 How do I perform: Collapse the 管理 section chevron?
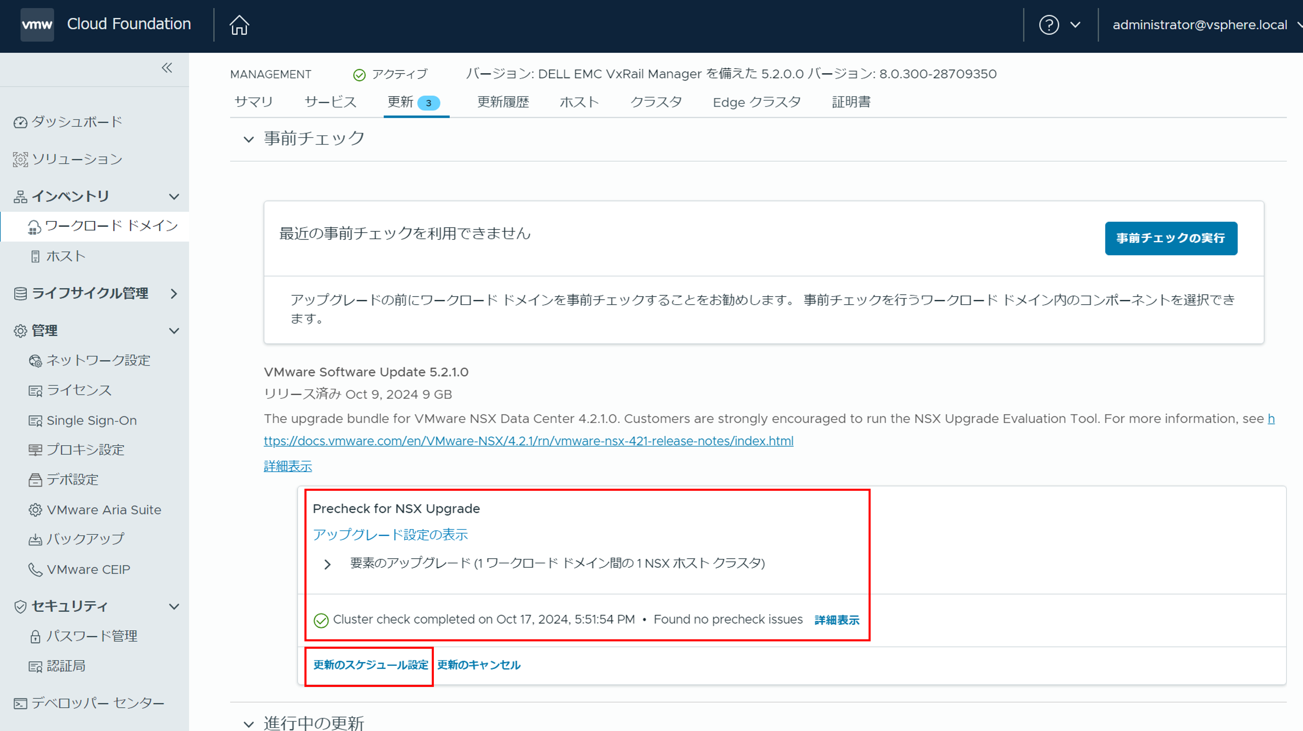(x=174, y=331)
